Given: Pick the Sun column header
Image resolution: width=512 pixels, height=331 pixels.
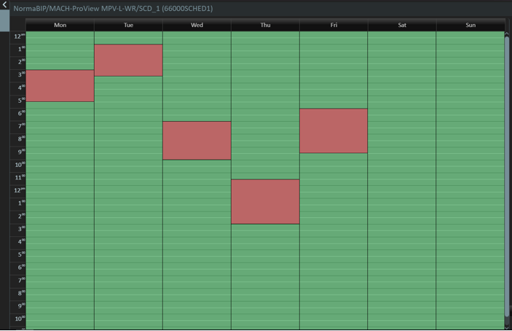Looking at the screenshot, I should point(470,26).
